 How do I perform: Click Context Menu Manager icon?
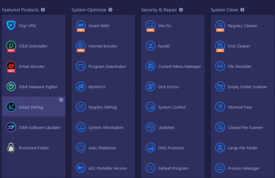tap(151, 66)
